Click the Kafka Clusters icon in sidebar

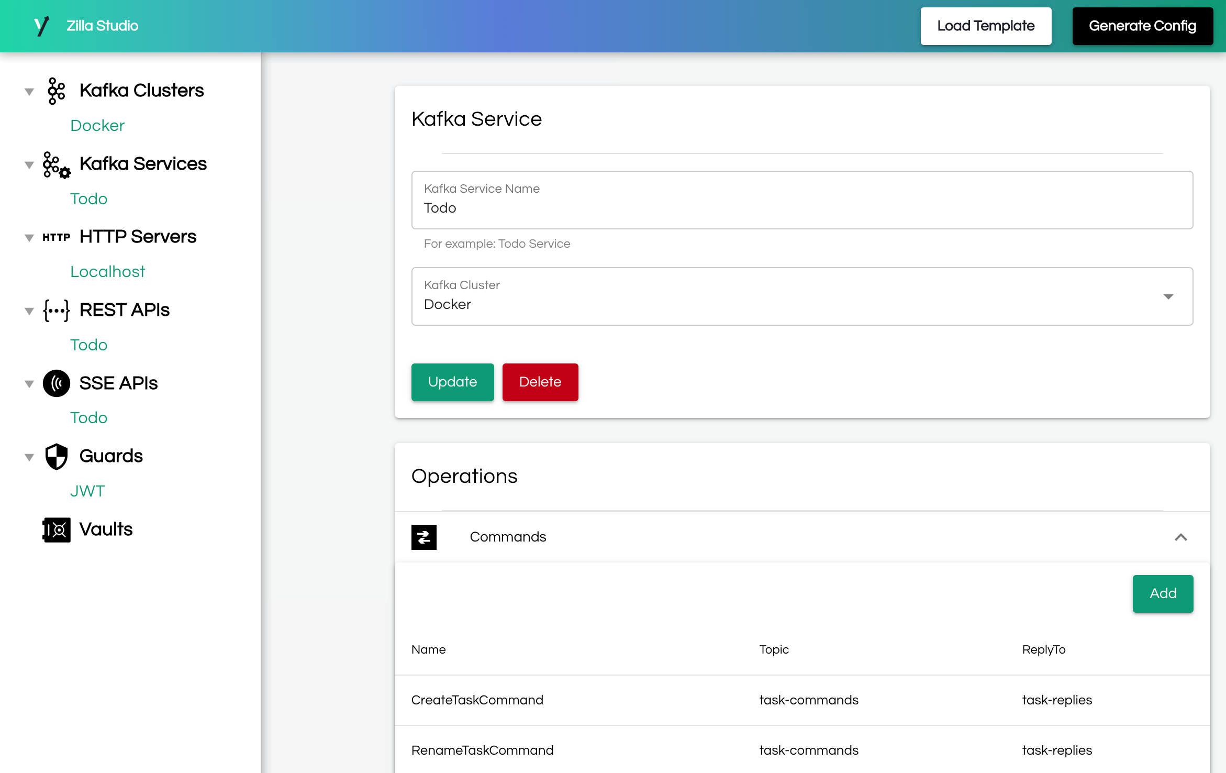(56, 90)
